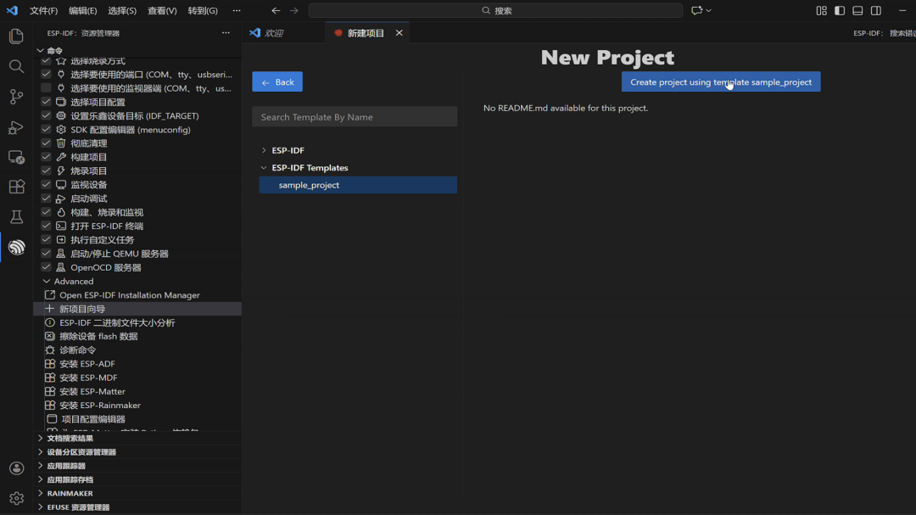Collapse the Advanced section

tap(46, 281)
